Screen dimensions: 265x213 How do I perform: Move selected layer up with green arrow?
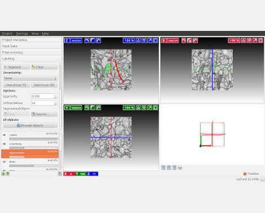[x=3, y=174]
